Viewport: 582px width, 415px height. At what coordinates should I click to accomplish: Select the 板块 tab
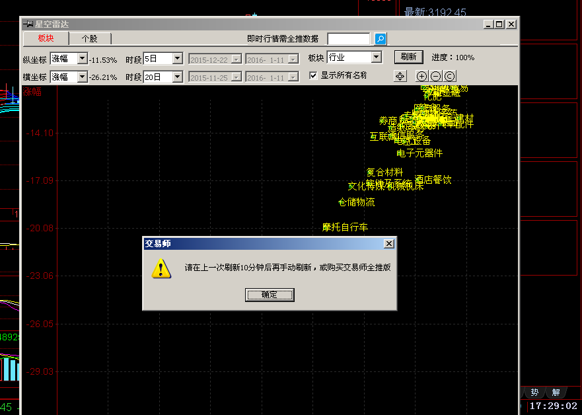point(44,38)
